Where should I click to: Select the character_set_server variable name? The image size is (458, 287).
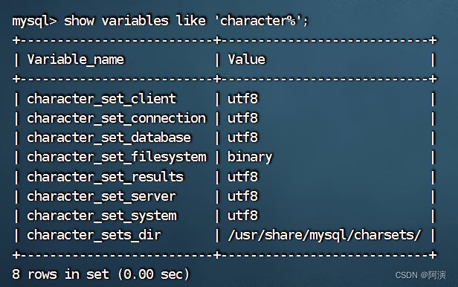click(101, 196)
